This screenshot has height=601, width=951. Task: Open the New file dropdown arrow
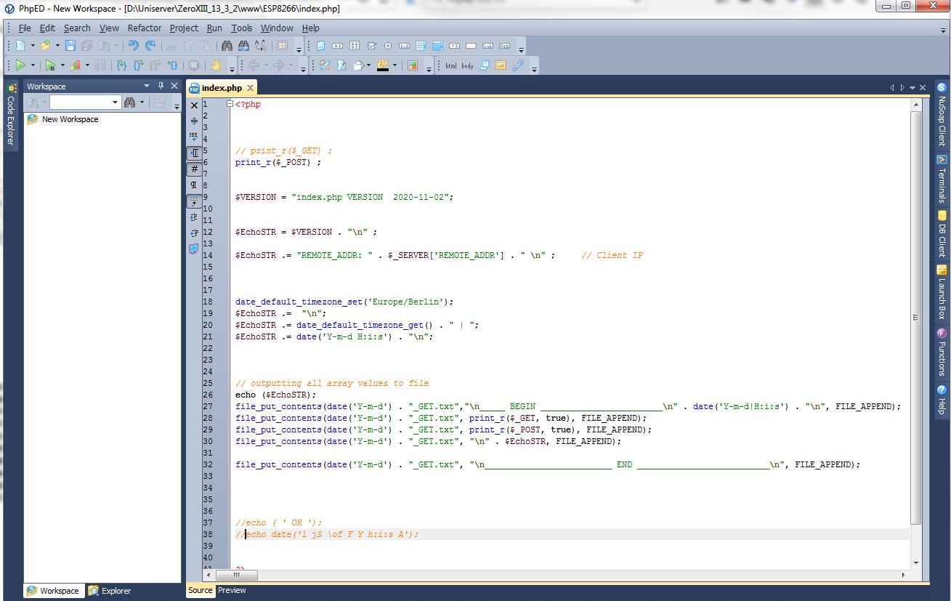click(33, 46)
